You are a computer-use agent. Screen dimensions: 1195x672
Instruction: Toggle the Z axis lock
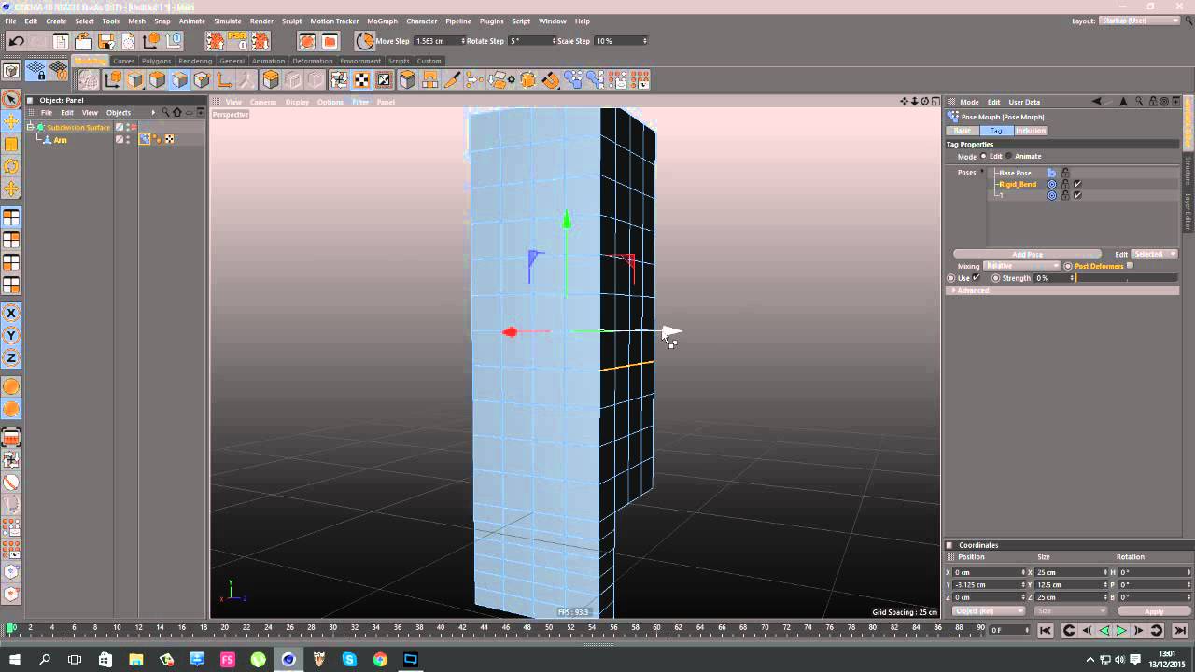11,358
